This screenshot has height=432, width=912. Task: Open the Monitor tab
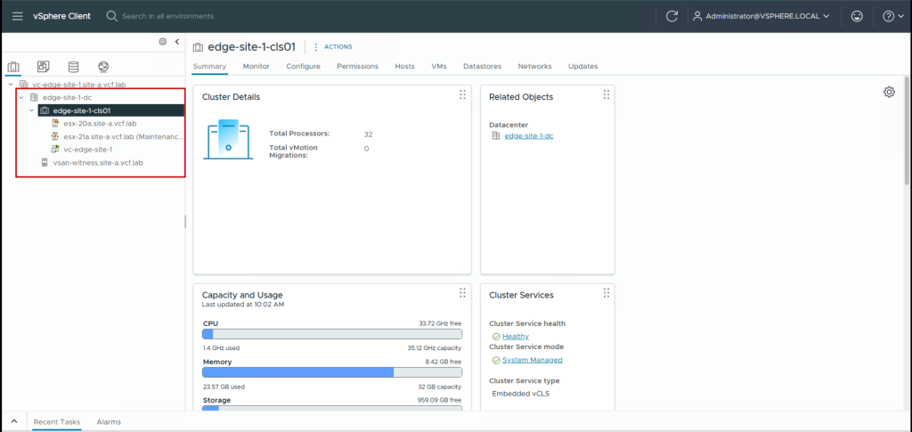pyautogui.click(x=256, y=66)
